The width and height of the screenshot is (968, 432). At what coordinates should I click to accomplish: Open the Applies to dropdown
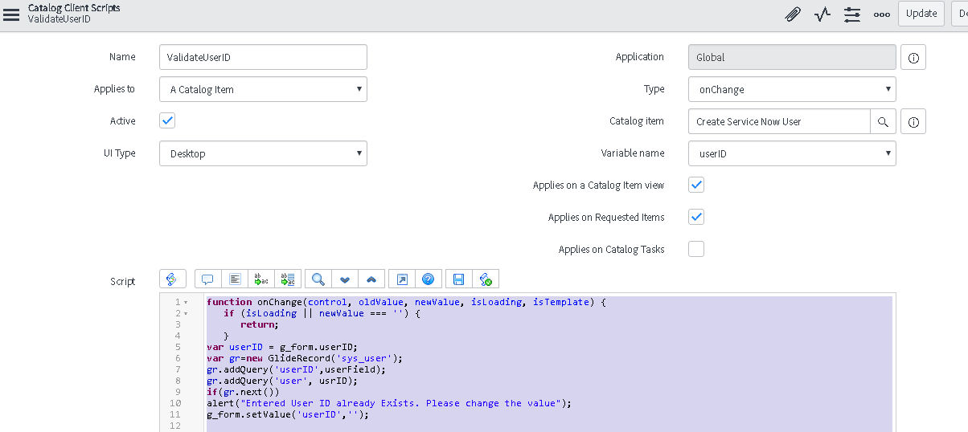(x=263, y=89)
